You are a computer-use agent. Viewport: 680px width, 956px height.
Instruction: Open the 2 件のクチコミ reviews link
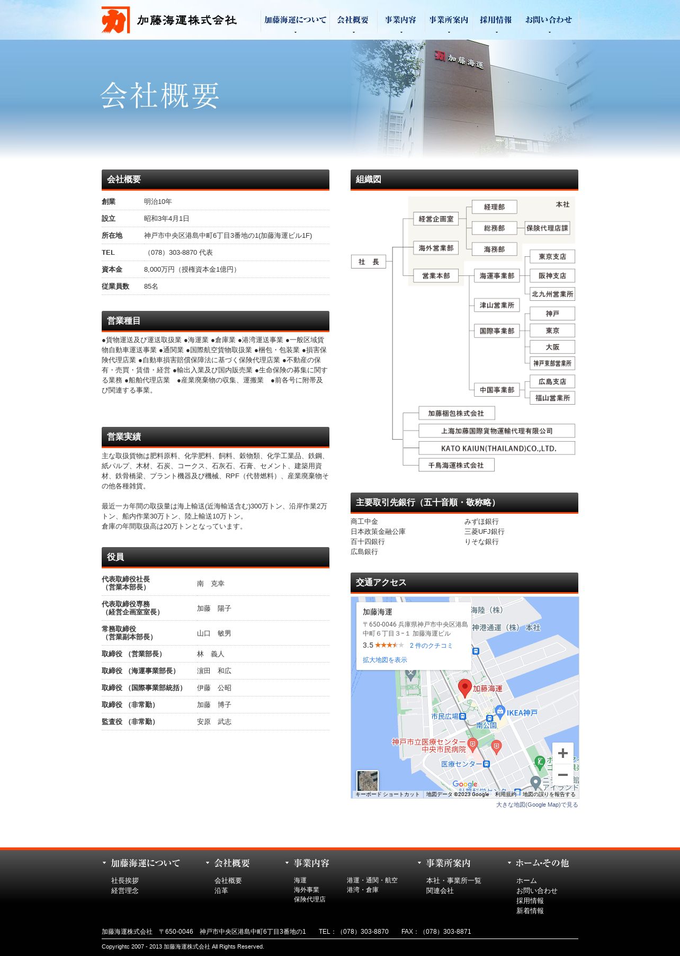[x=431, y=646]
